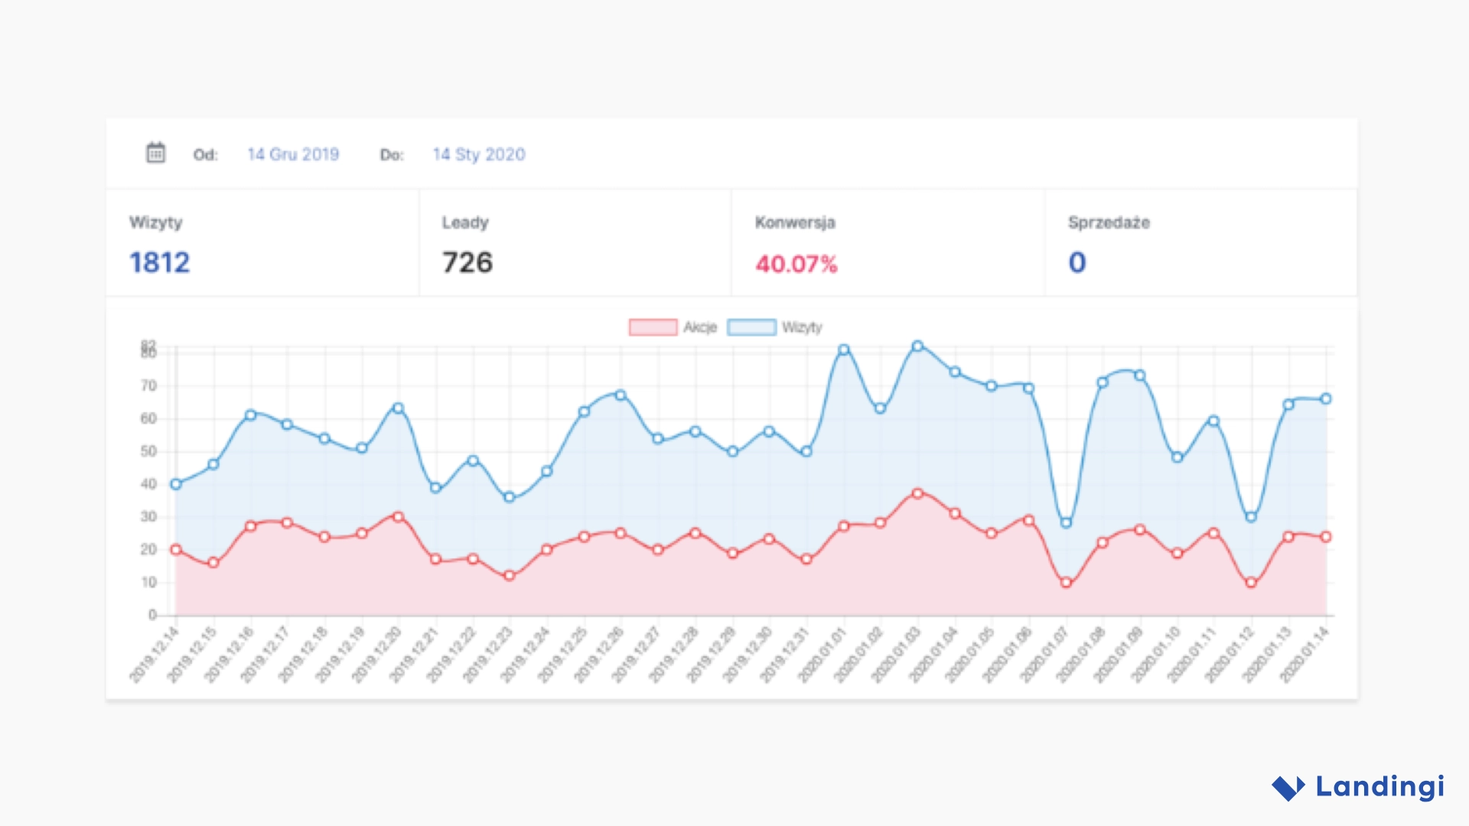
Task: Select the Akcje point for 2019.12.20
Action: click(x=397, y=515)
